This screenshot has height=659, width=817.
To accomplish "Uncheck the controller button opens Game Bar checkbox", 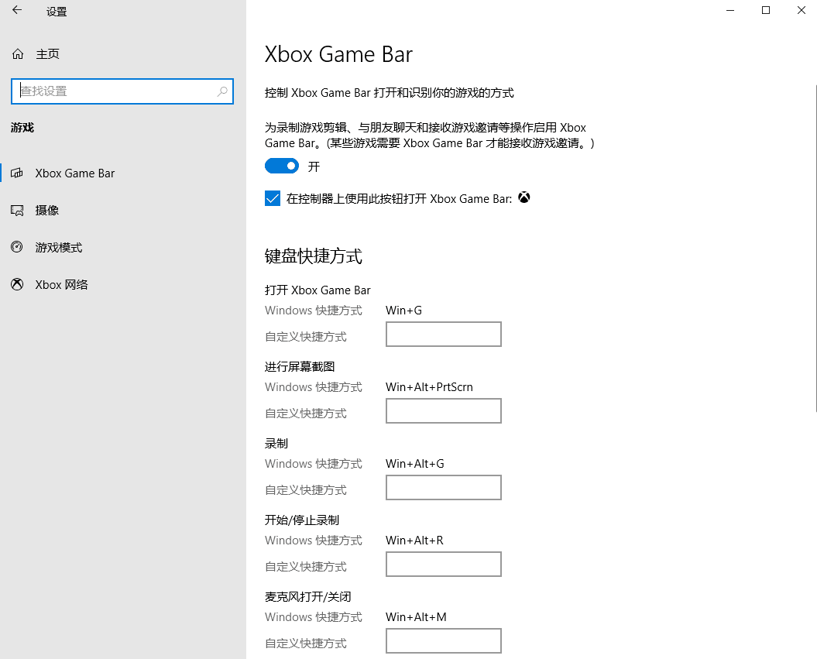I will pos(273,198).
